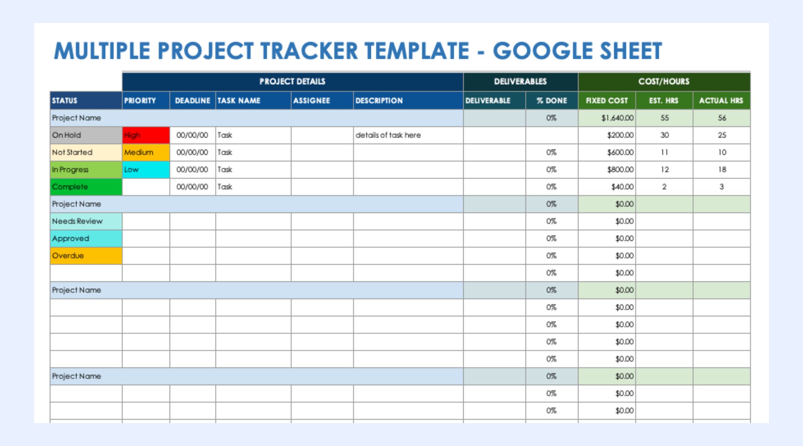Click the PROJECT DETAILS group header
The image size is (803, 446).
click(292, 81)
